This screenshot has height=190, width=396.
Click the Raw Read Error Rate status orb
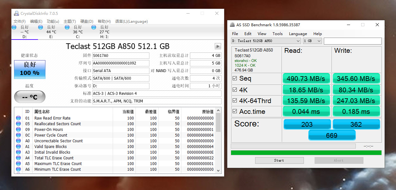click(18, 118)
